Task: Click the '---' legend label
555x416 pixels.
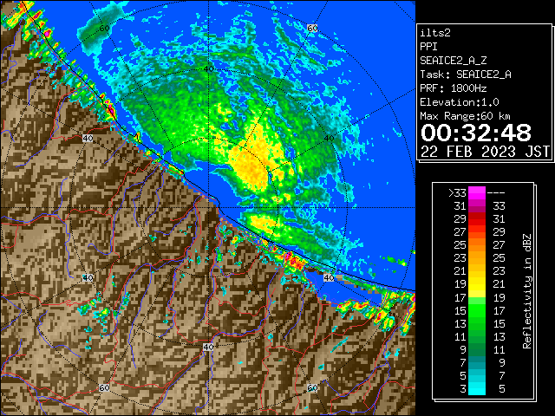Action: tap(496, 193)
